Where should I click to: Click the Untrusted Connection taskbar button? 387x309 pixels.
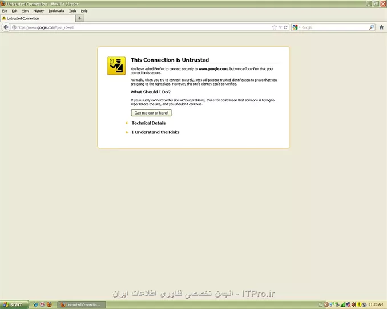[x=82, y=305]
